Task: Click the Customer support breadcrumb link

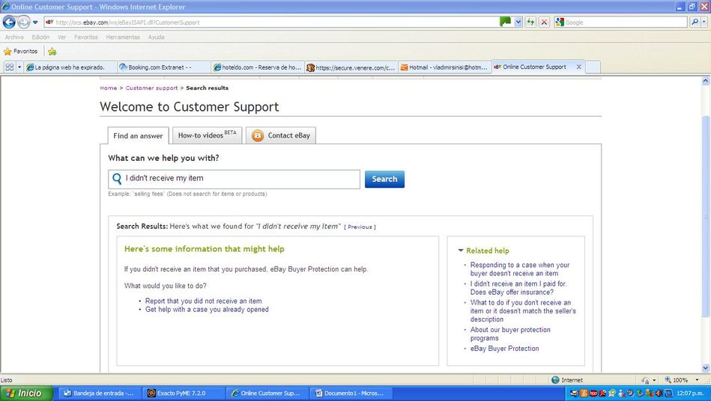Action: 151,88
